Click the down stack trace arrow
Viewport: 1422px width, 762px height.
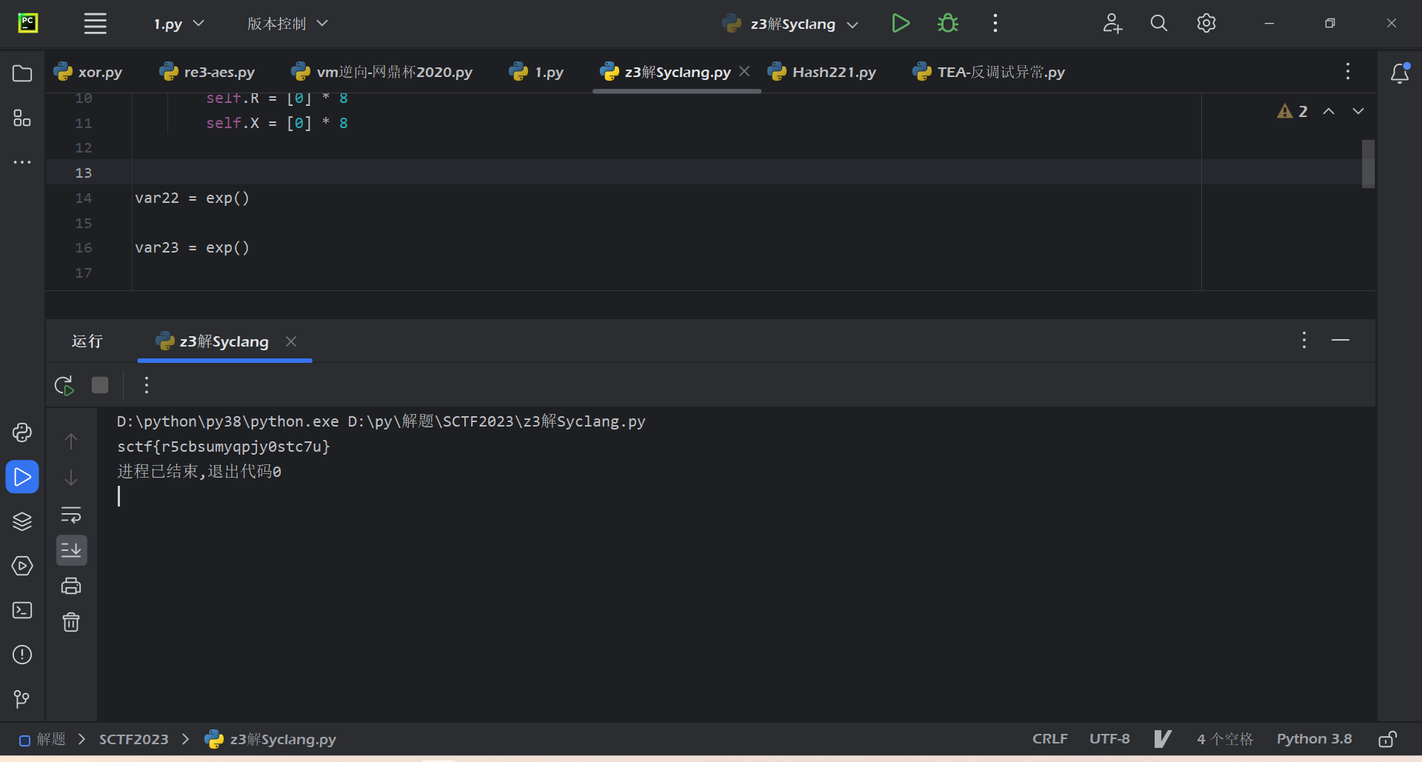point(71,478)
